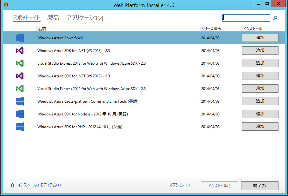This screenshot has width=288, height=196.
Task: Sort by the 名前 column header
Action: point(118,29)
